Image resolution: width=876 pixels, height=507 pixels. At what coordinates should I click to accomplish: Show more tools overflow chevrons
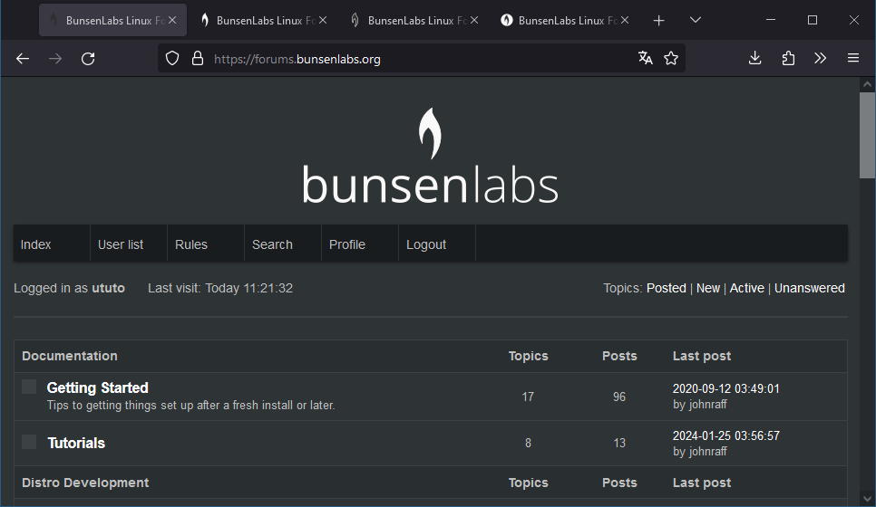point(820,58)
